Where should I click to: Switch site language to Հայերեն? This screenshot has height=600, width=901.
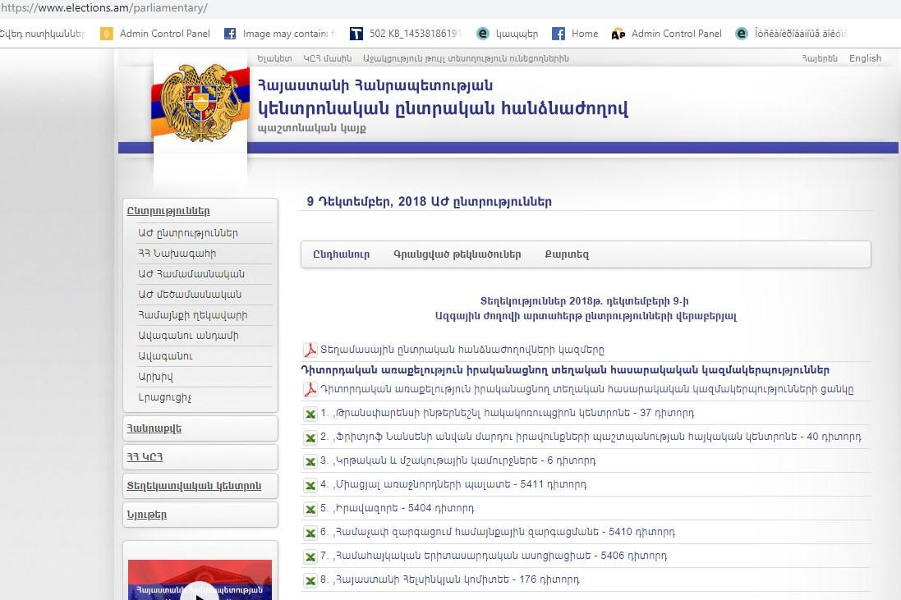tap(820, 58)
